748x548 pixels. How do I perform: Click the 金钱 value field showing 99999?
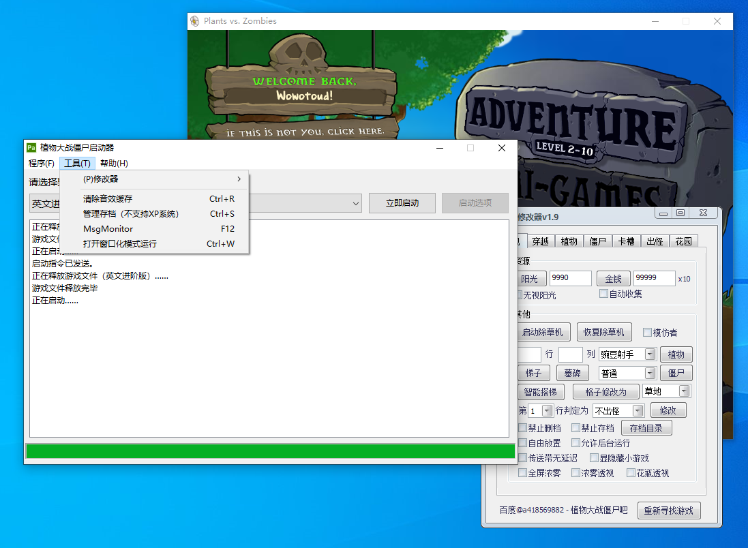[653, 278]
